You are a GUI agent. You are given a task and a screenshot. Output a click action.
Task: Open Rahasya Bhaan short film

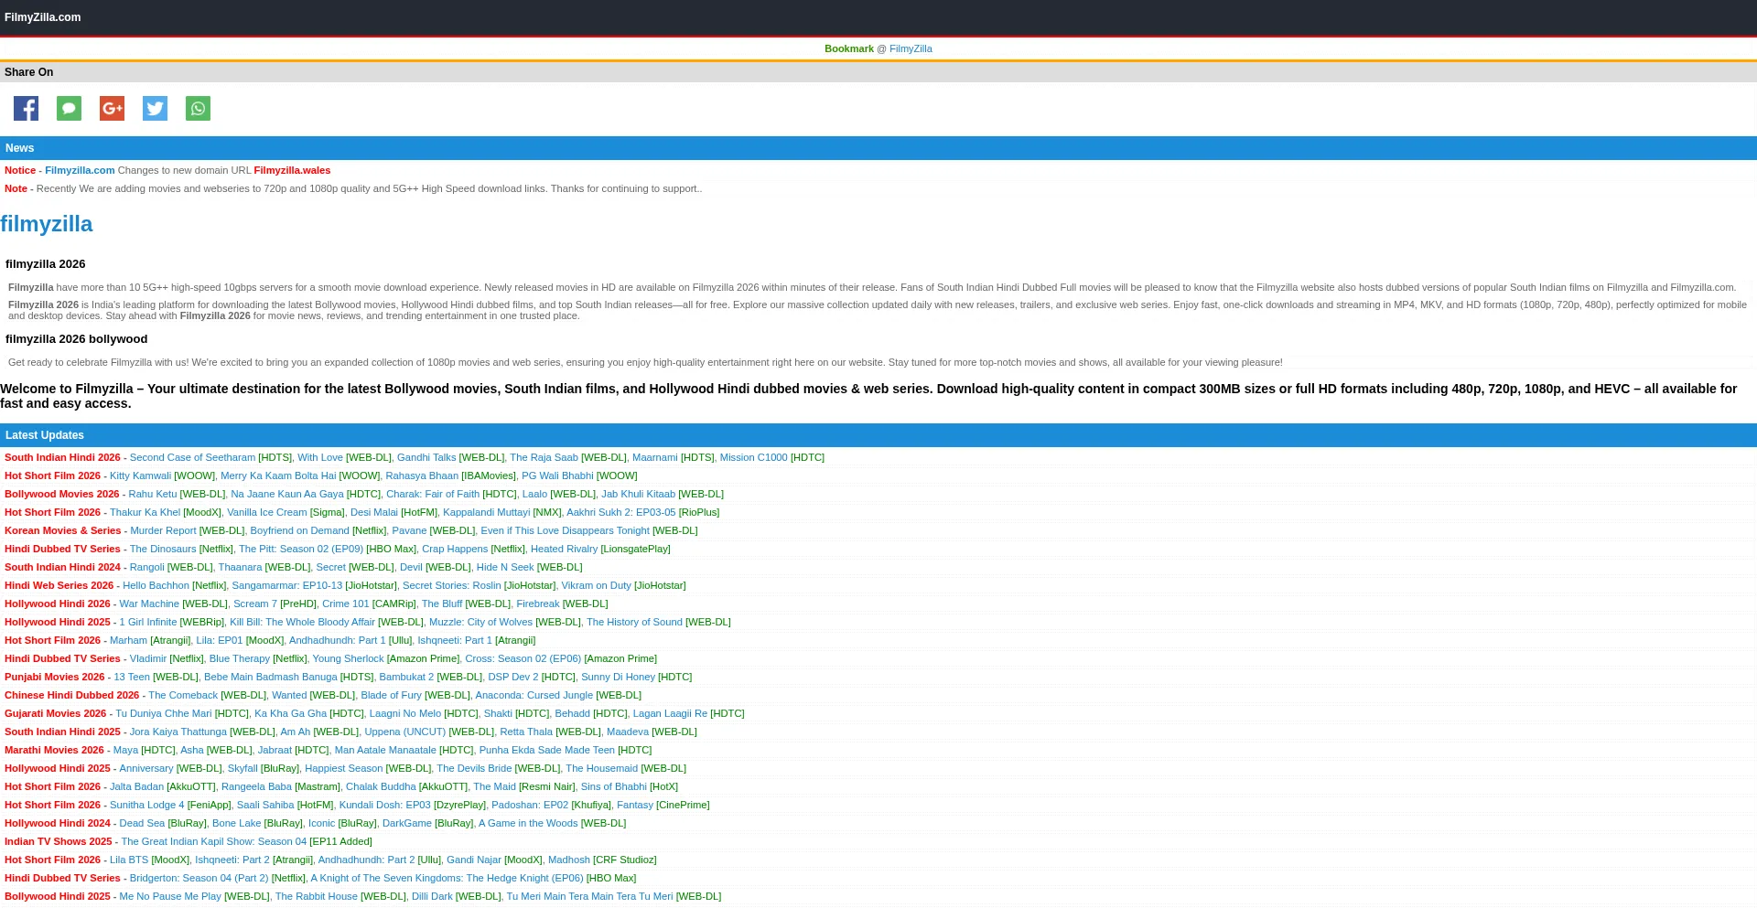(422, 475)
